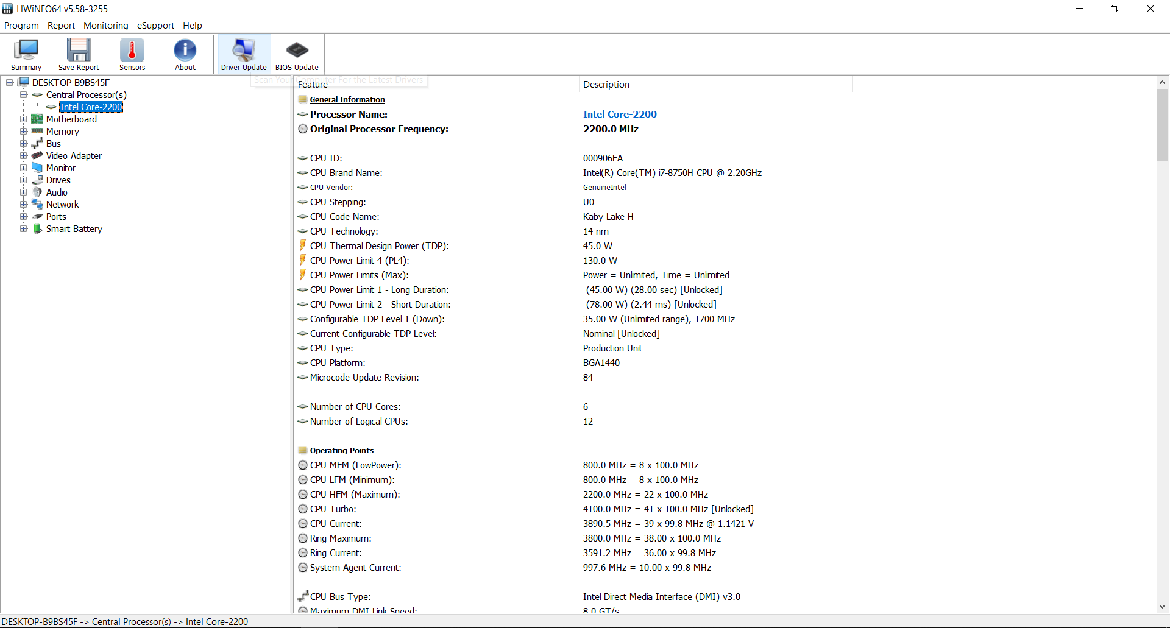Image resolution: width=1170 pixels, height=628 pixels.
Task: Select the Memory module tree icon
Action: click(37, 131)
